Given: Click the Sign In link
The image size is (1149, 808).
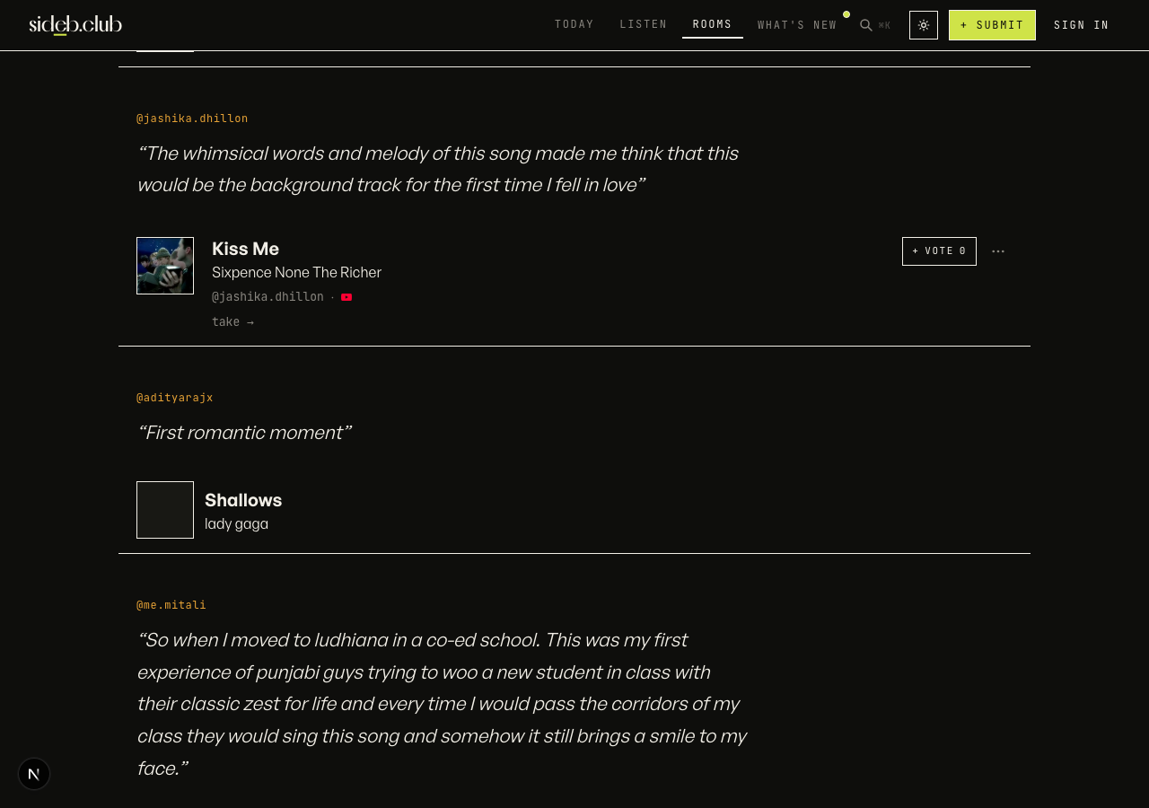Looking at the screenshot, I should coord(1082,25).
